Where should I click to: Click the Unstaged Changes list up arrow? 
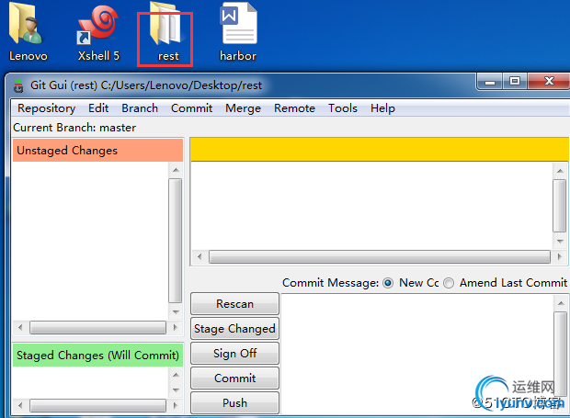click(176, 170)
